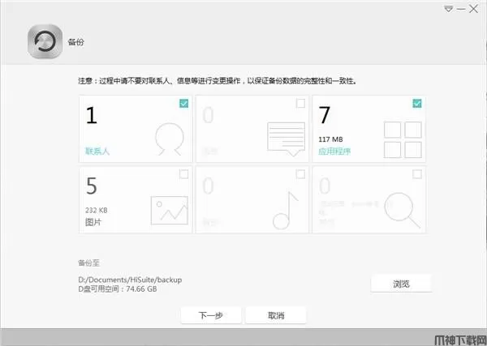The width and height of the screenshot is (487, 346).
Task: Click the contacts person silhouette icon
Action: pos(170,139)
